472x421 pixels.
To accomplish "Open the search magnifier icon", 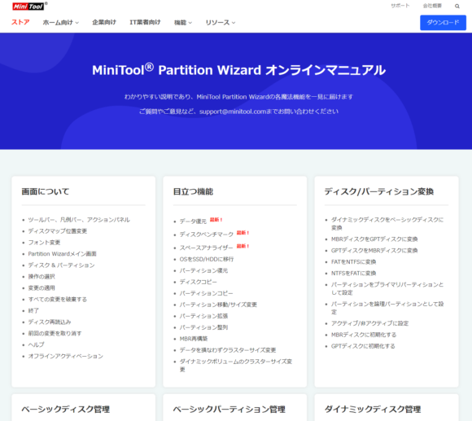I will (x=457, y=6).
